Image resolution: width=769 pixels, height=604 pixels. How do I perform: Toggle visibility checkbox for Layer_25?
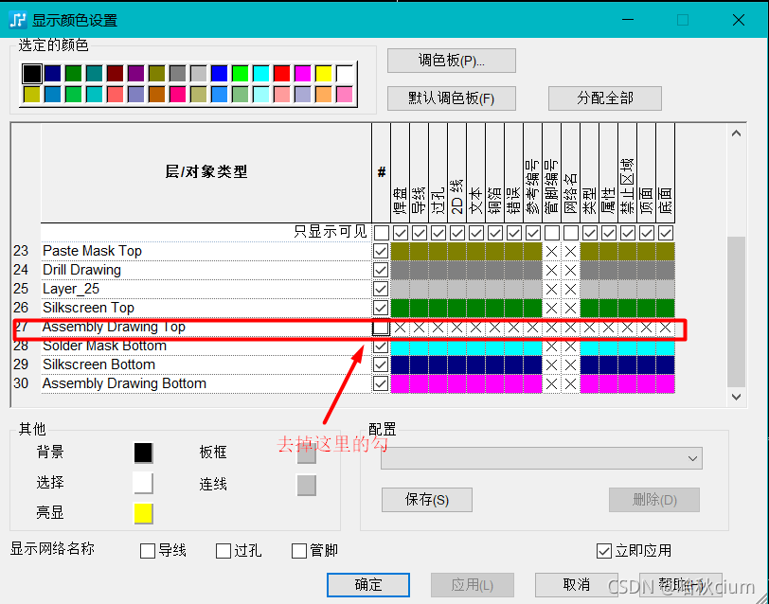[381, 289]
